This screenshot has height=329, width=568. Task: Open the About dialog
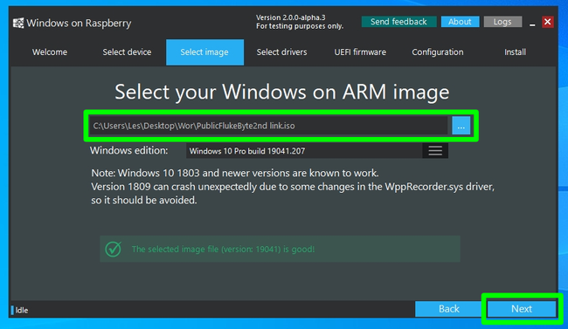click(x=460, y=22)
